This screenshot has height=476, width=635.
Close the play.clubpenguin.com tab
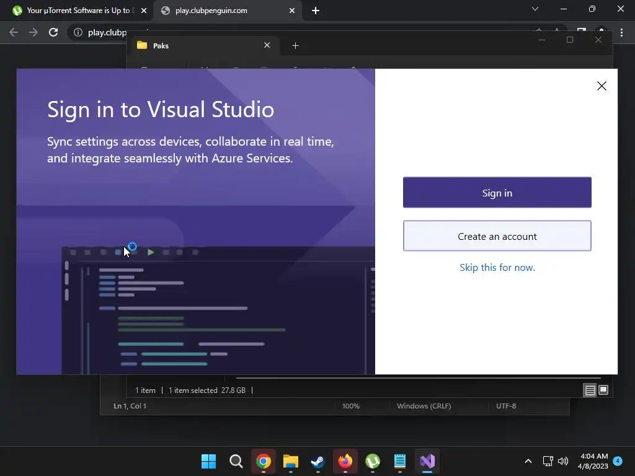coord(292,11)
